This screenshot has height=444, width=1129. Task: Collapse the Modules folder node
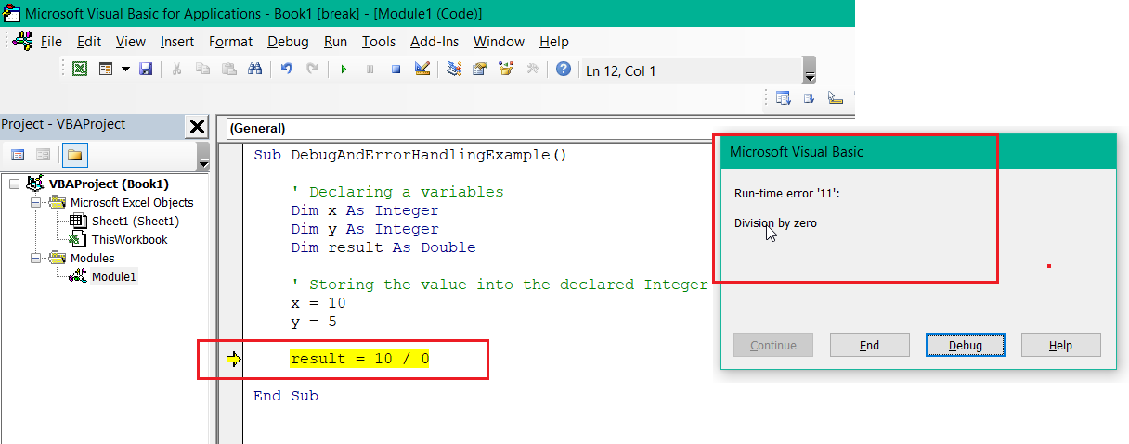(36, 259)
